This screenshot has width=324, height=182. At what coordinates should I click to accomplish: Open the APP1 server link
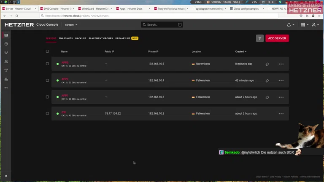tap(65, 96)
